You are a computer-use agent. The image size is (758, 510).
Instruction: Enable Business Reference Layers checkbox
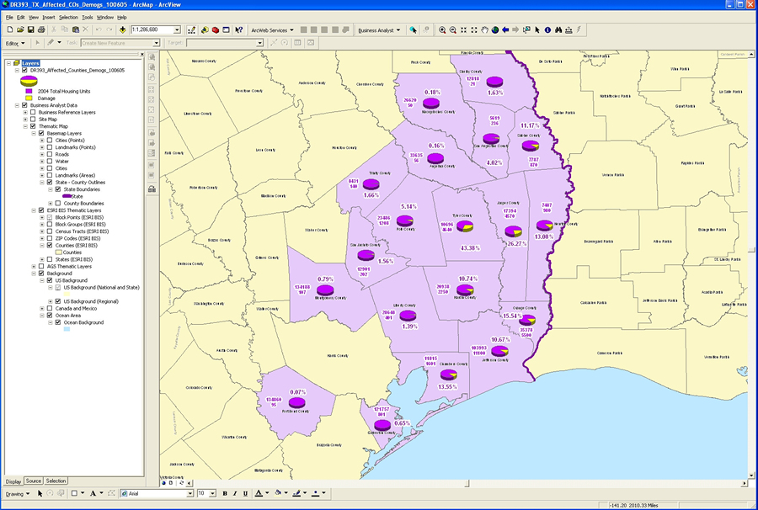tap(33, 112)
